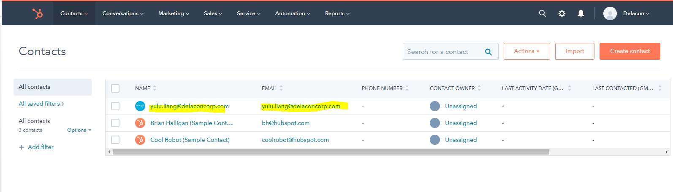Click the plus icon beside Add filter
673x192 pixels.
22,147
